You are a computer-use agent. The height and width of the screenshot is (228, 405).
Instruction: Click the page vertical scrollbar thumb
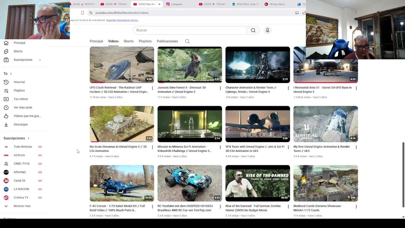(403, 174)
